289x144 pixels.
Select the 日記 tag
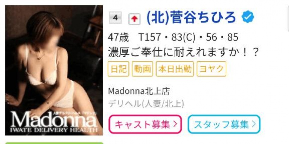click(119, 69)
